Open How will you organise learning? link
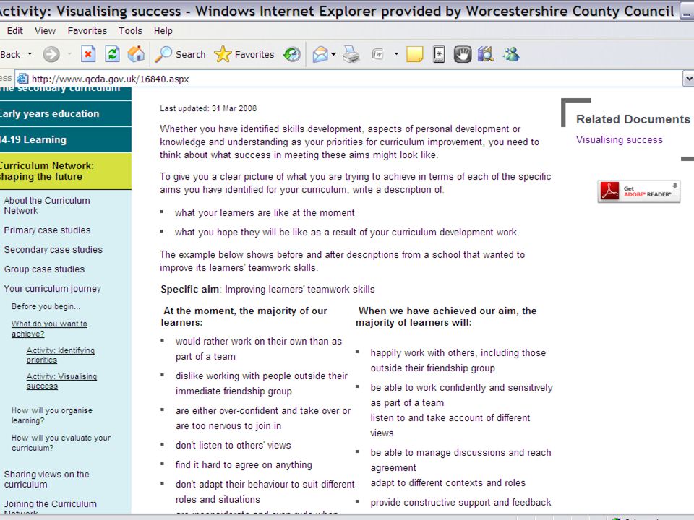The height and width of the screenshot is (520, 694). [52, 415]
